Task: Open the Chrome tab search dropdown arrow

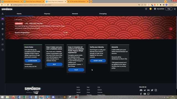Action: tap(165, 1)
